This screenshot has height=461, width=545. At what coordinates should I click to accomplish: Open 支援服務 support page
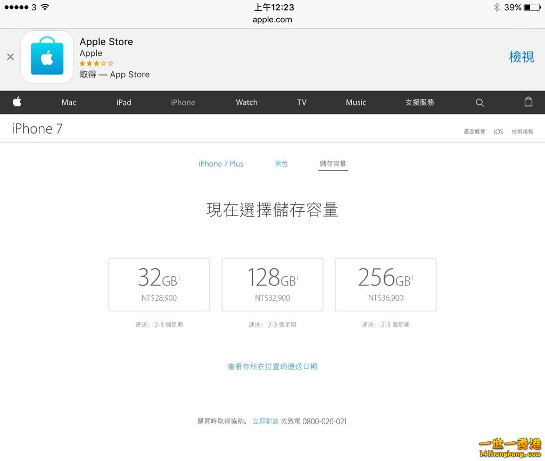pos(419,103)
